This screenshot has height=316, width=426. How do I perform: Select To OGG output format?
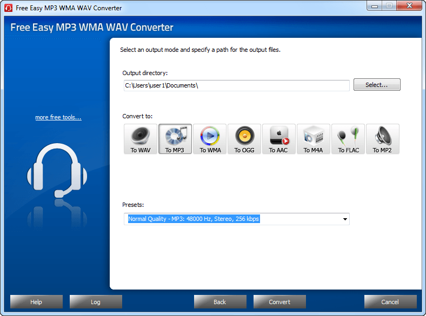tap(244, 139)
